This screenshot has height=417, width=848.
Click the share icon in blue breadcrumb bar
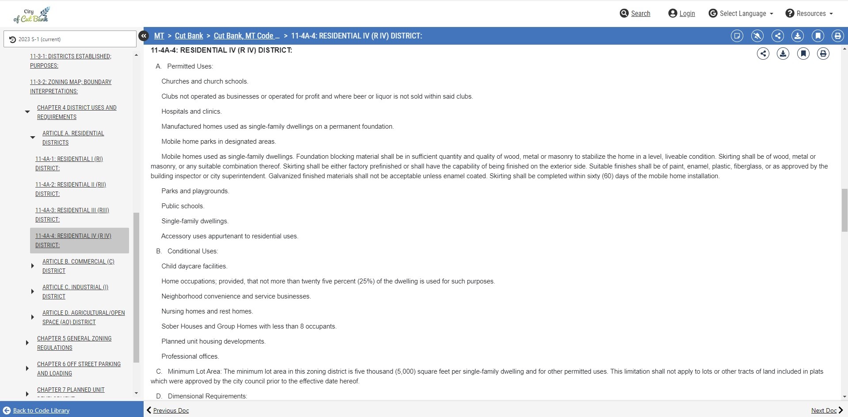[777, 36]
